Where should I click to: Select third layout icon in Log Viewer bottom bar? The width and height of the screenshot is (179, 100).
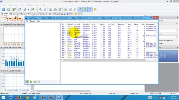35,82
